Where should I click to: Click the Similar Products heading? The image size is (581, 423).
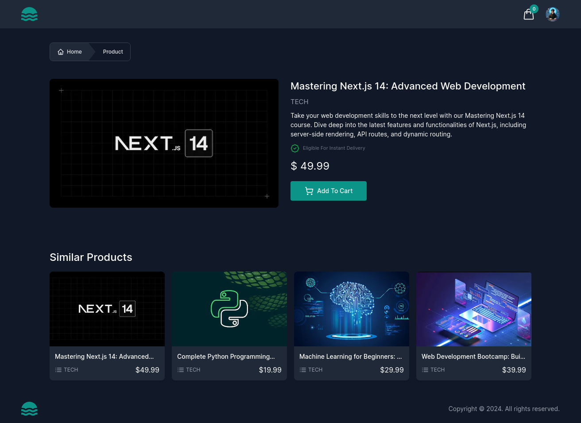(x=91, y=257)
